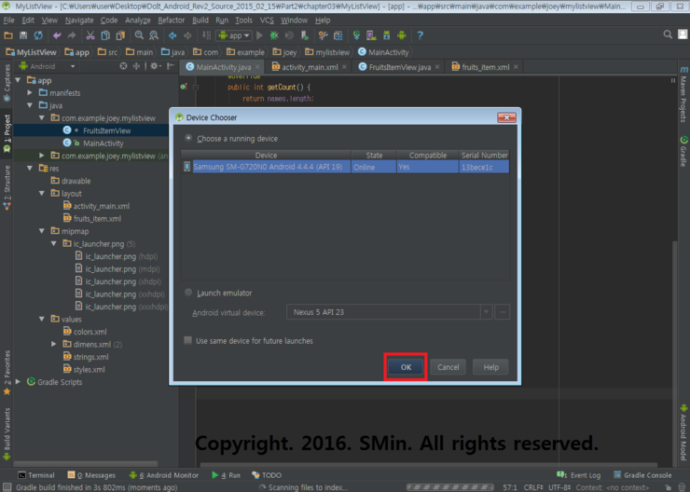Image resolution: width=690 pixels, height=492 pixels.
Task: Collapse the app module tree node
Action: (18, 80)
